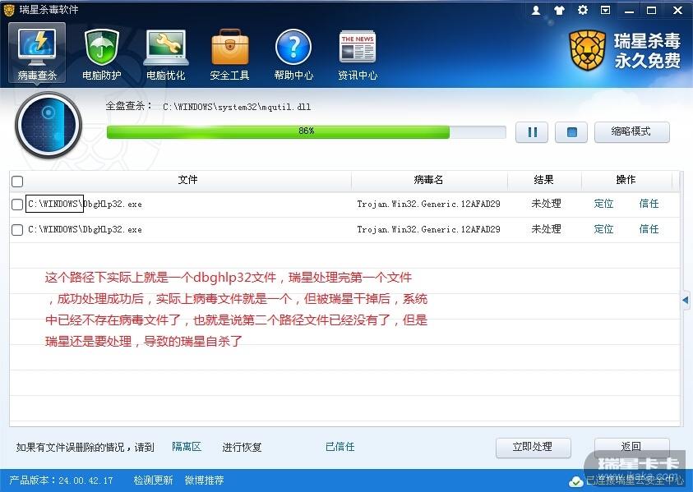Viewport: 693px width, 492px height.
Task: Check the first DbgHlp32.exe row checkbox
Action: 17,205
